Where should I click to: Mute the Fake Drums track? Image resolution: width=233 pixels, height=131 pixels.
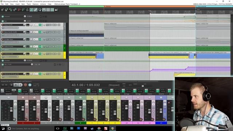(x=34, y=47)
